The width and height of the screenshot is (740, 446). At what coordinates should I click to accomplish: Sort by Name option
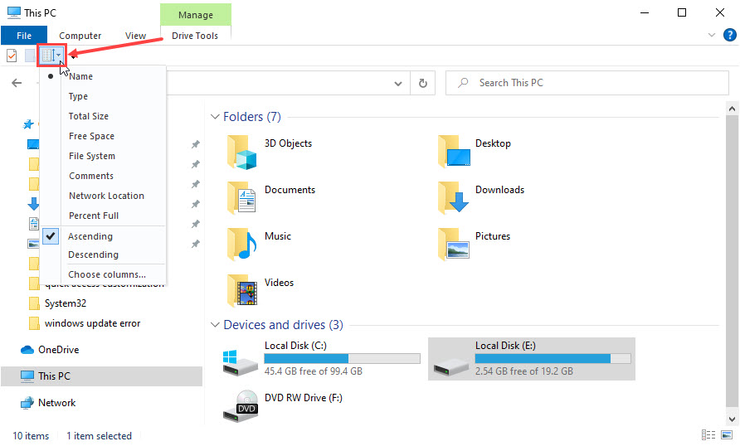pos(104,76)
